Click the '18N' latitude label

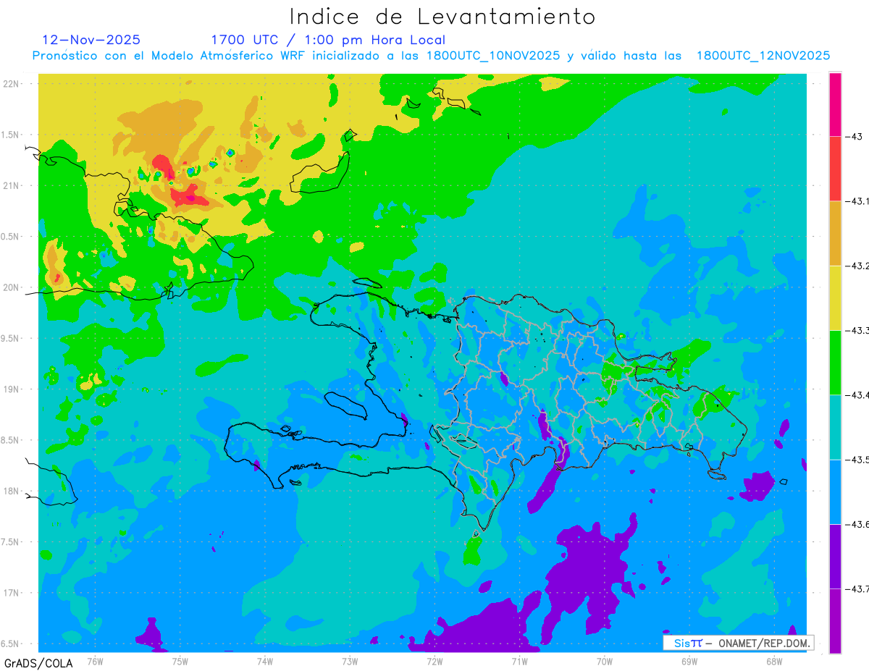12,491
